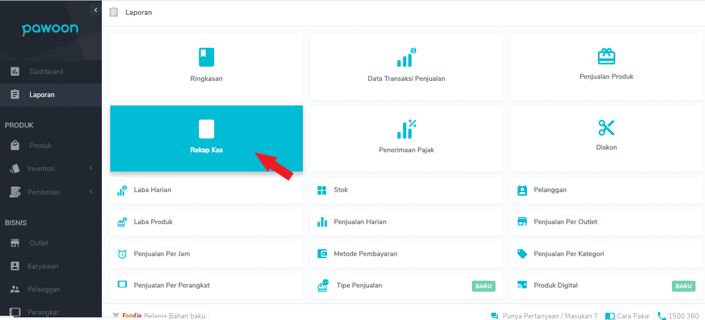Open the Cara Pakai guide
The height and width of the screenshot is (320, 705).
pos(627,316)
